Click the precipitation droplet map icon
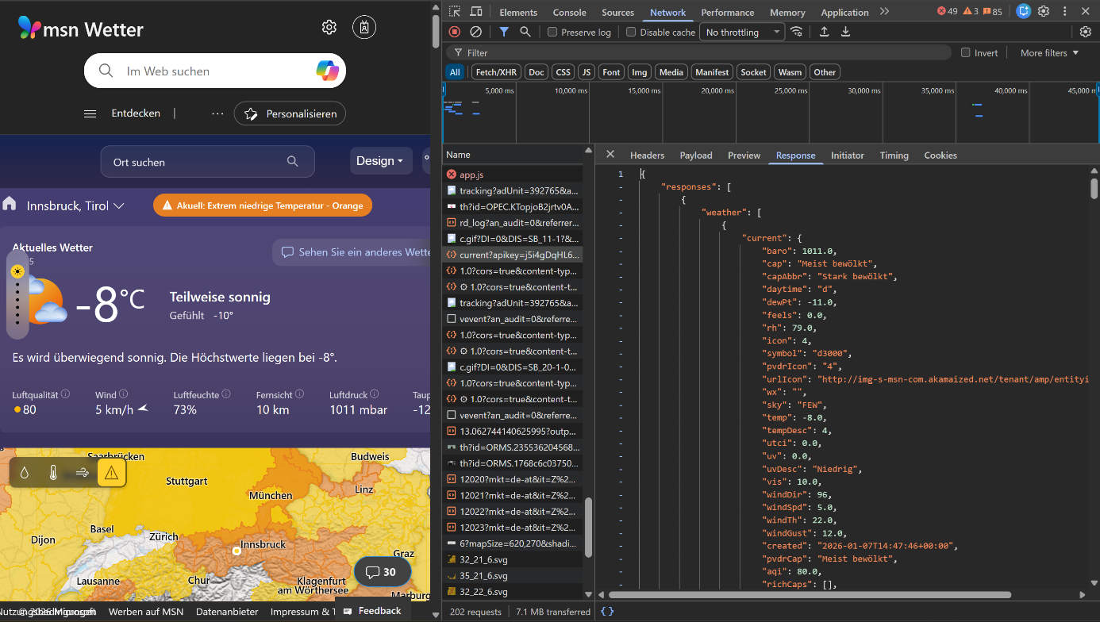Image resolution: width=1100 pixels, height=622 pixels. click(25, 473)
